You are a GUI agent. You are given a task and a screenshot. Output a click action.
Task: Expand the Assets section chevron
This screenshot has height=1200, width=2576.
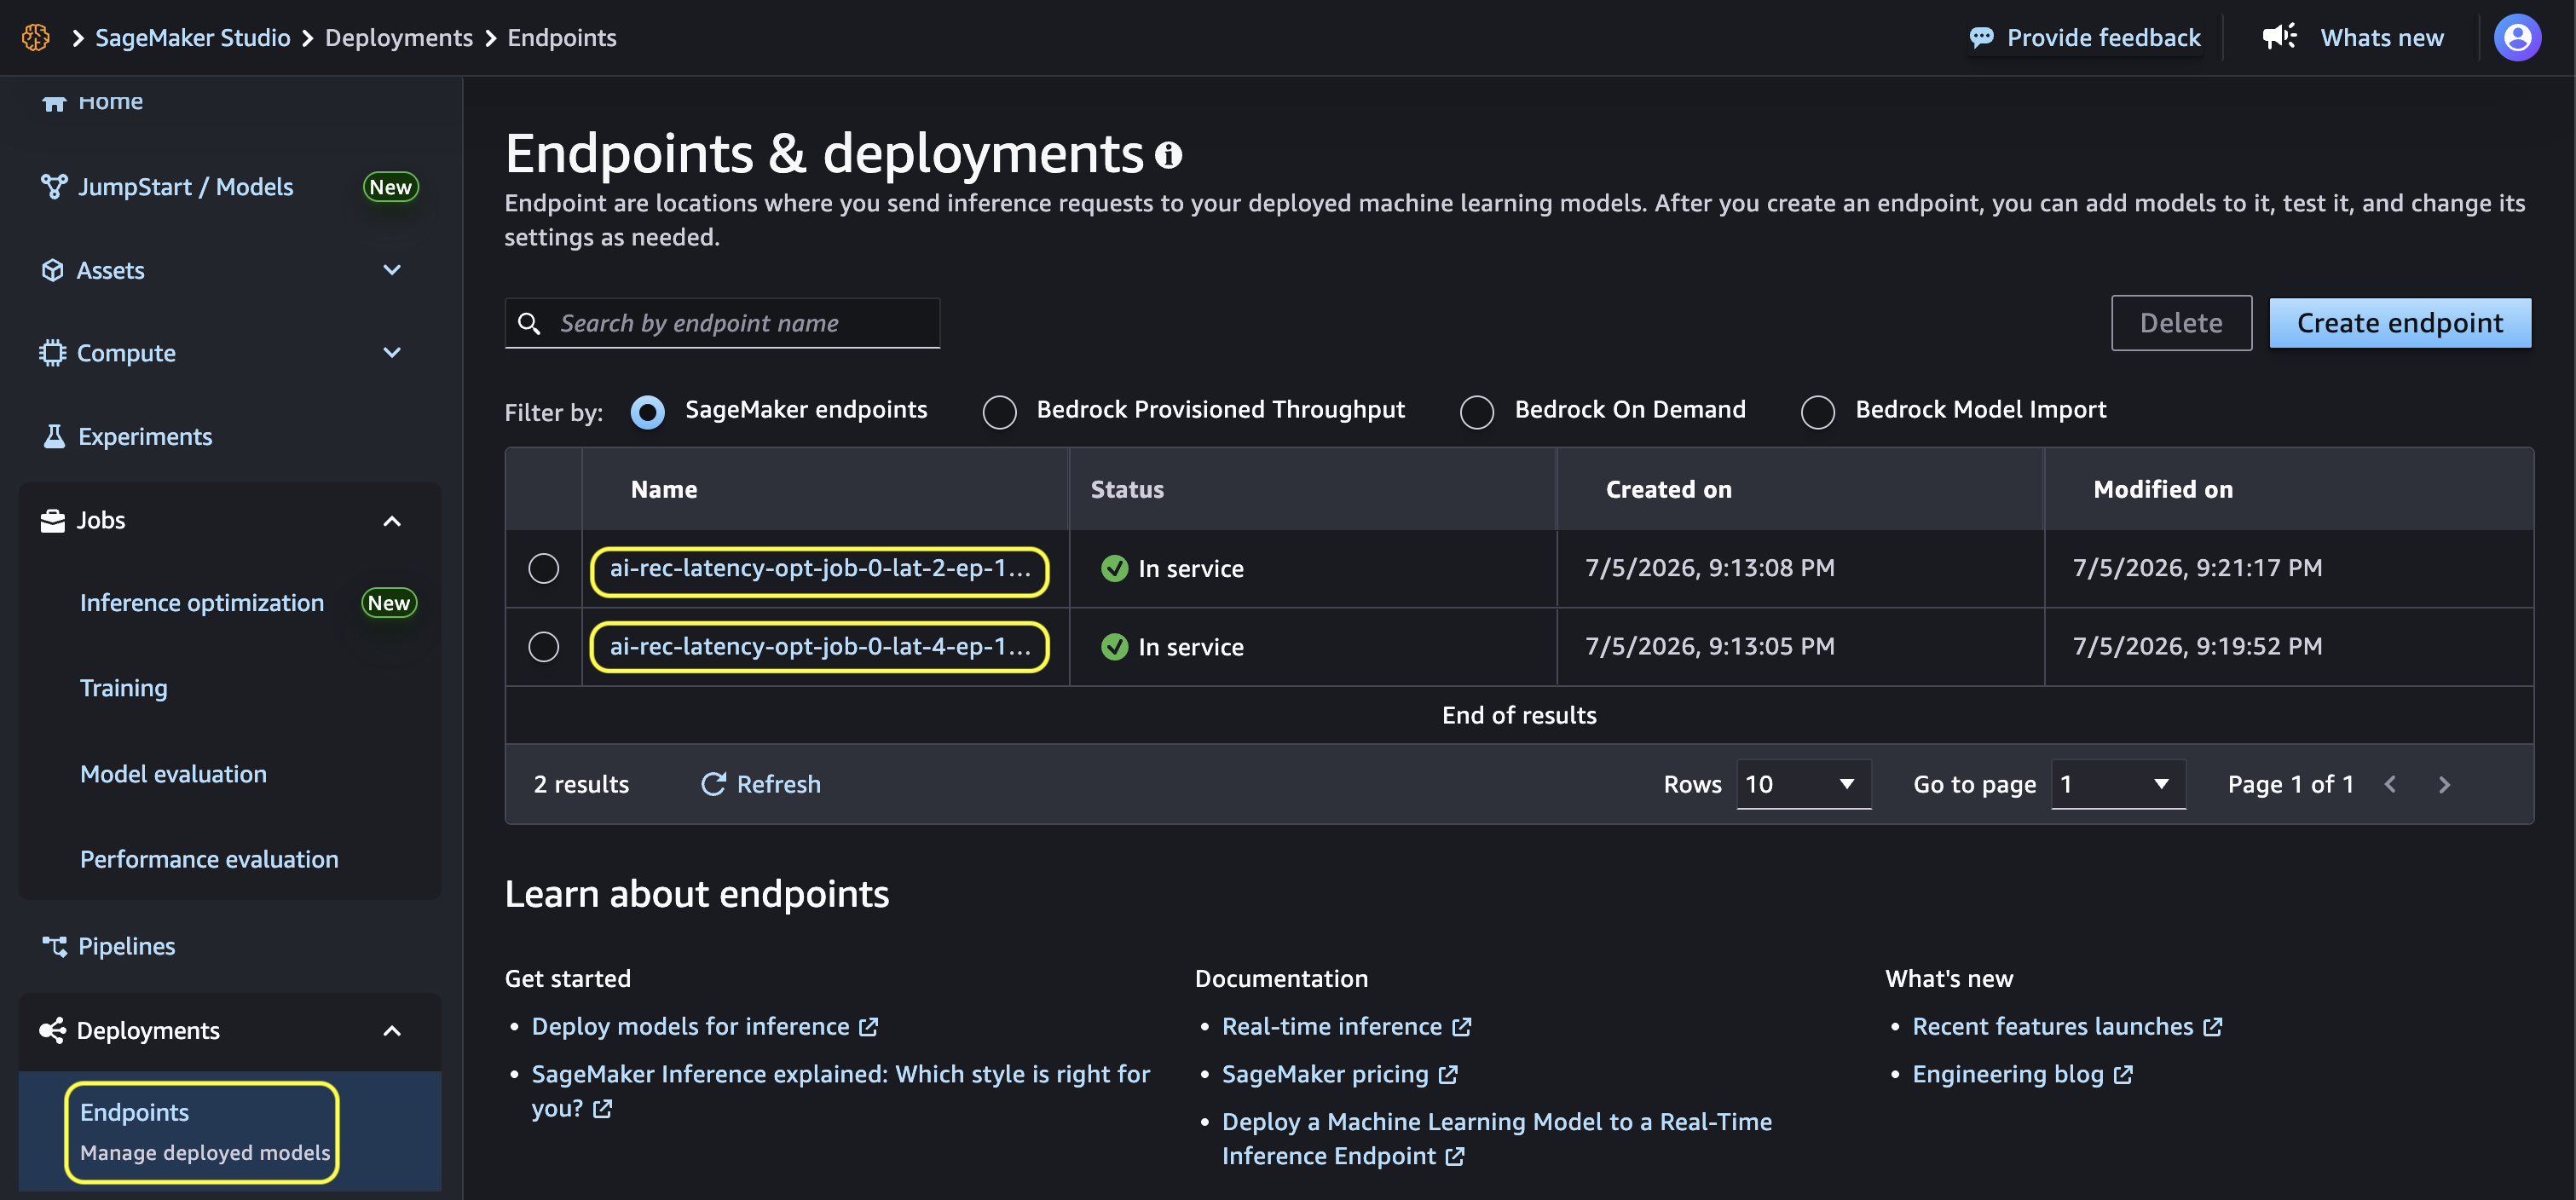pos(392,270)
